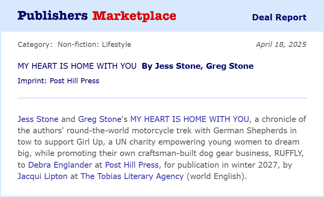Click the horizontal divider under the imprint
This screenshot has width=324, height=197.
coord(162,98)
